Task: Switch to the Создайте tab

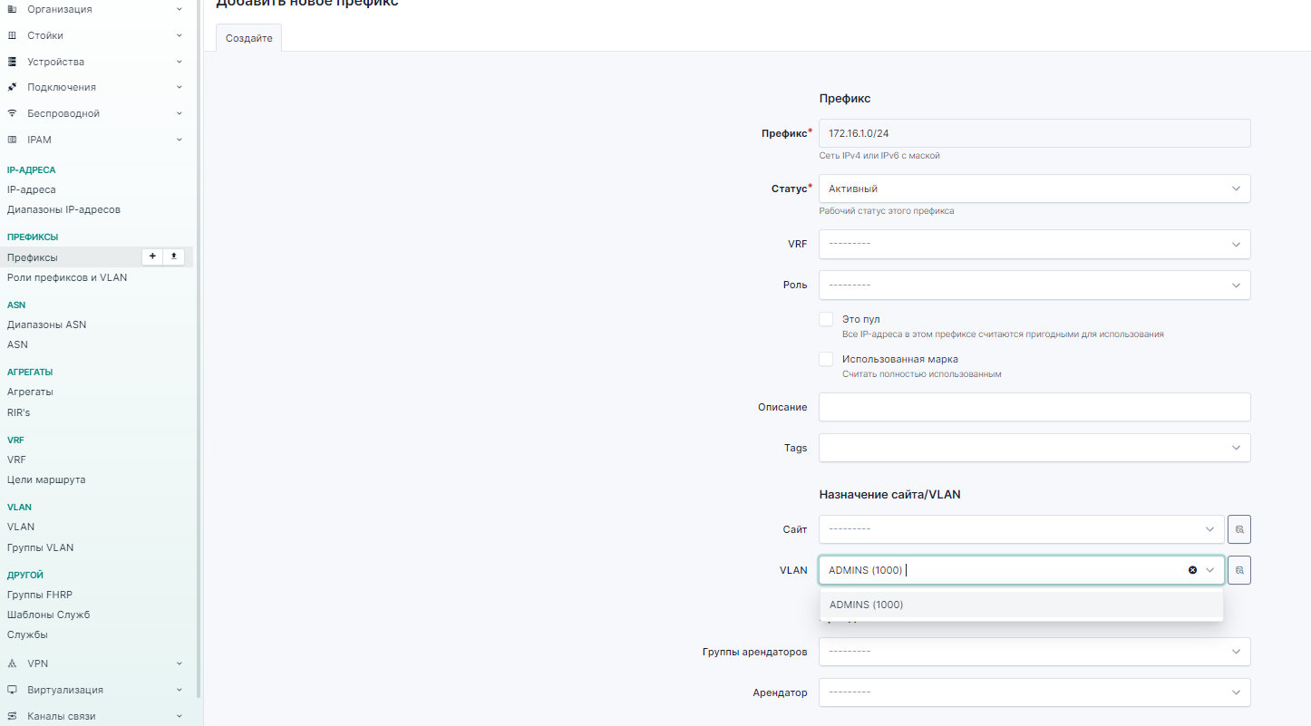Action: click(x=249, y=38)
